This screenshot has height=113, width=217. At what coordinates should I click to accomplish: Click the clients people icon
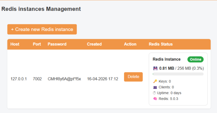pos(155,87)
